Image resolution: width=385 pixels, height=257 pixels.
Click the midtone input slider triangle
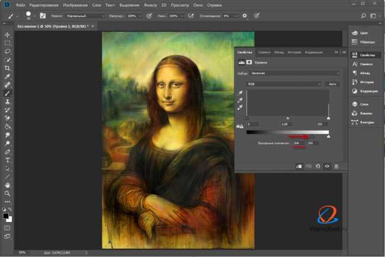coord(287,118)
